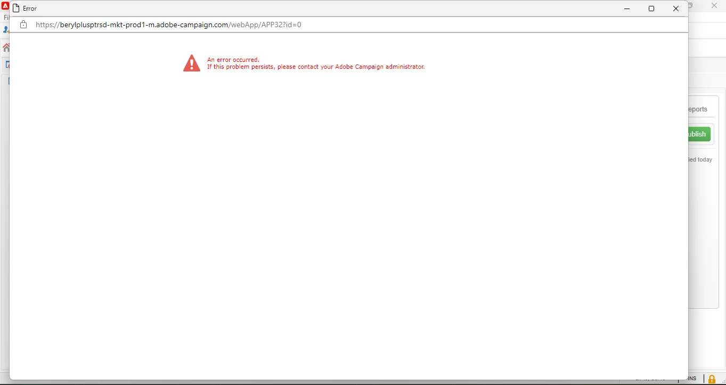
Task: Switch to the Reports tab in the background window
Action: tap(699, 110)
